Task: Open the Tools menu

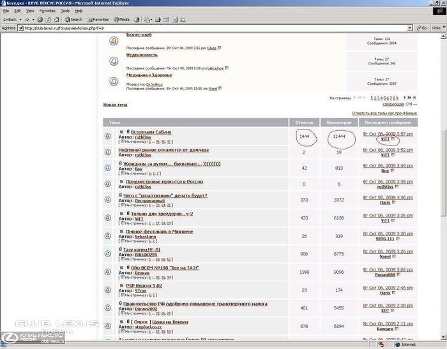Action: click(x=65, y=11)
